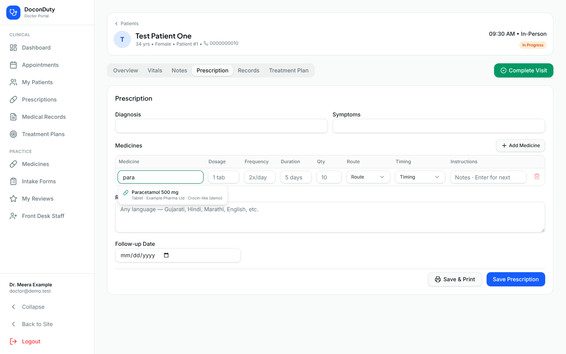Screen dimensions: 566x354
Task: Click the Qty field showing 10
Action: (x=329, y=177)
